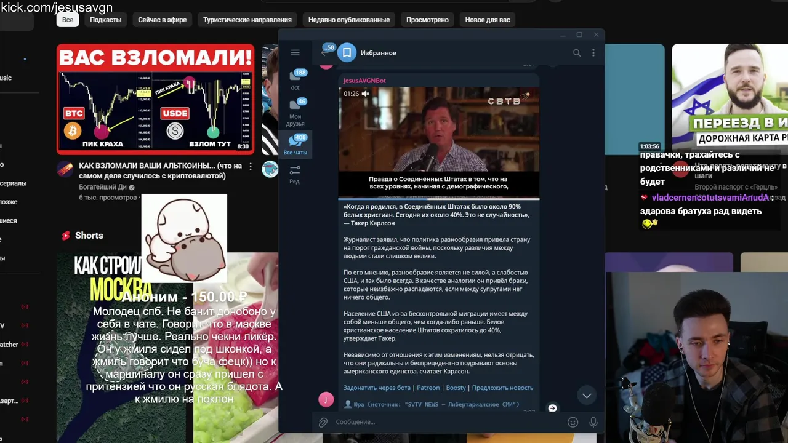Open the Boosty link
Image resolution: width=788 pixels, height=443 pixels.
point(456,388)
